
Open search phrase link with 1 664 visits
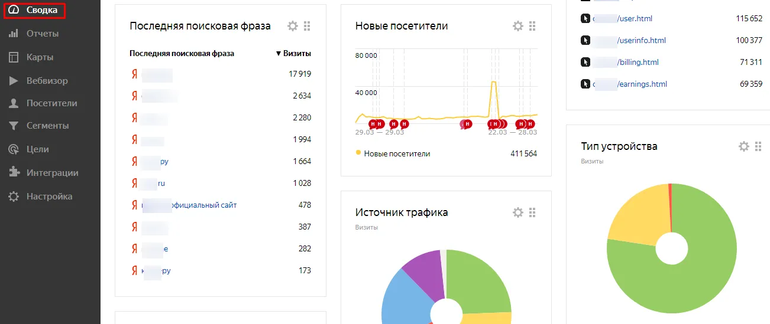pyautogui.click(x=155, y=161)
